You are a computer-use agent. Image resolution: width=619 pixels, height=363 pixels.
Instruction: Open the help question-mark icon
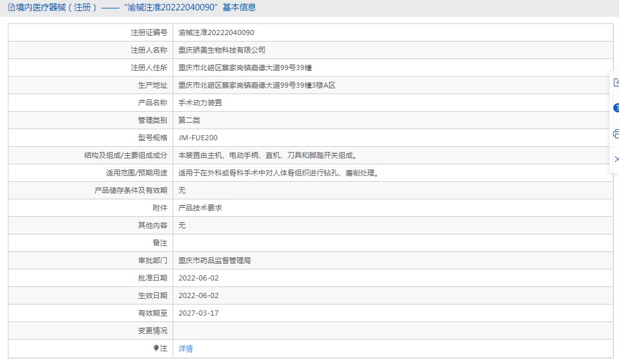(x=616, y=108)
